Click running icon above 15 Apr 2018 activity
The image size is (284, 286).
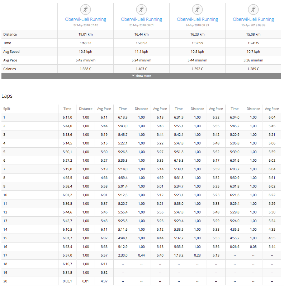pyautogui.click(x=253, y=9)
